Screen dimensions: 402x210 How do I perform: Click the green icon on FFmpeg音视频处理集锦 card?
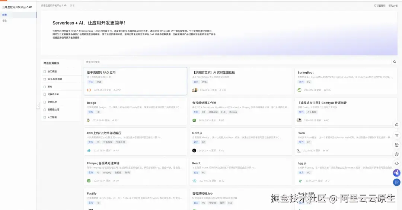(89, 181)
